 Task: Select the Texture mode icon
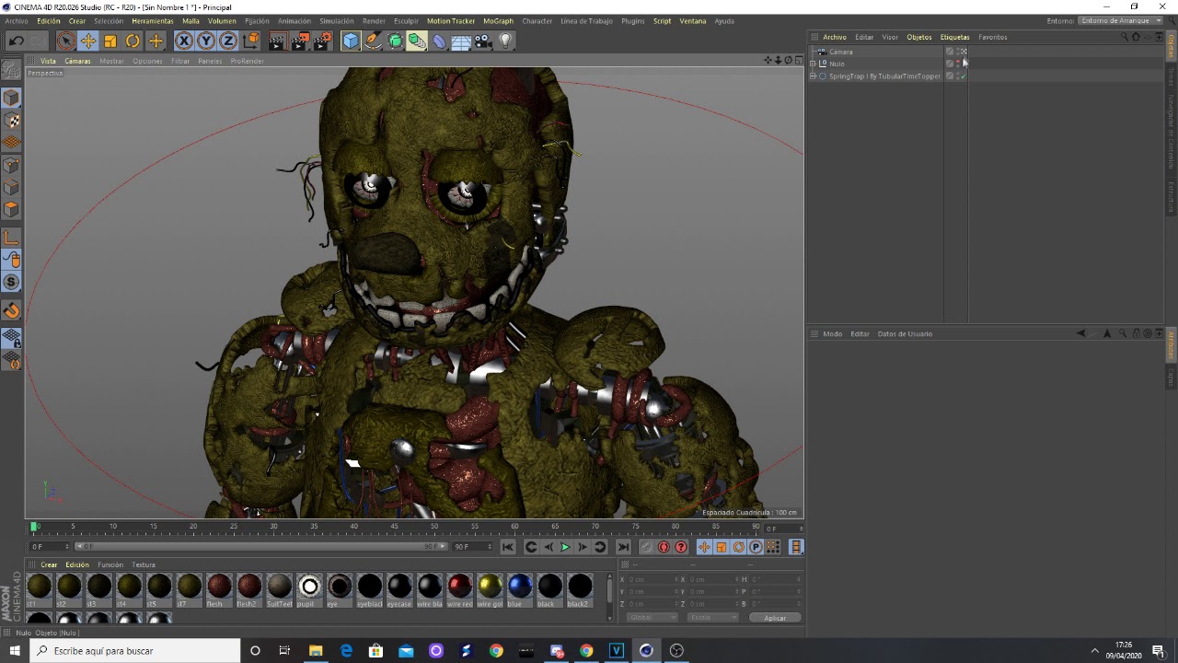coord(12,121)
